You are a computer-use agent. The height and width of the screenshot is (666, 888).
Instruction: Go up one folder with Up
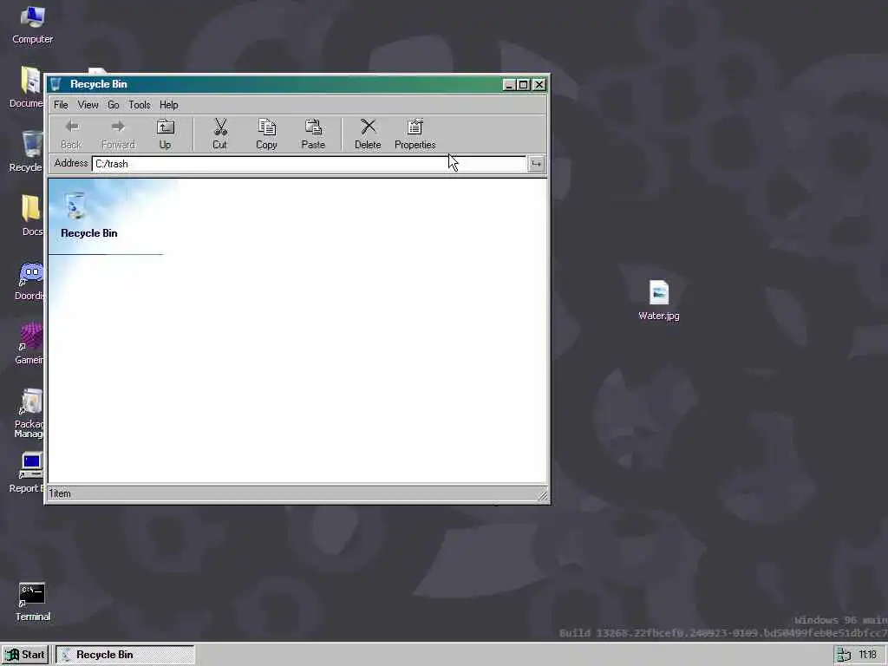point(166,134)
